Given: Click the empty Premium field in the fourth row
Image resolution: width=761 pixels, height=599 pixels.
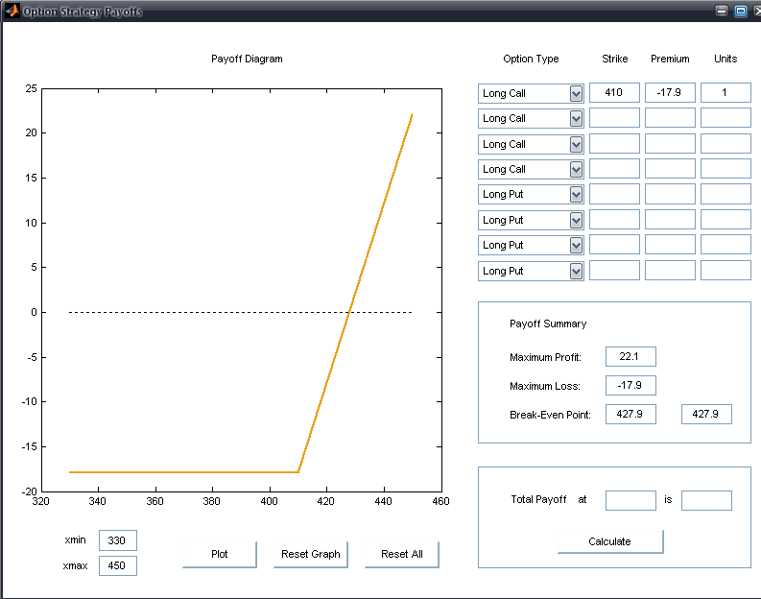Looking at the screenshot, I should pos(670,168).
